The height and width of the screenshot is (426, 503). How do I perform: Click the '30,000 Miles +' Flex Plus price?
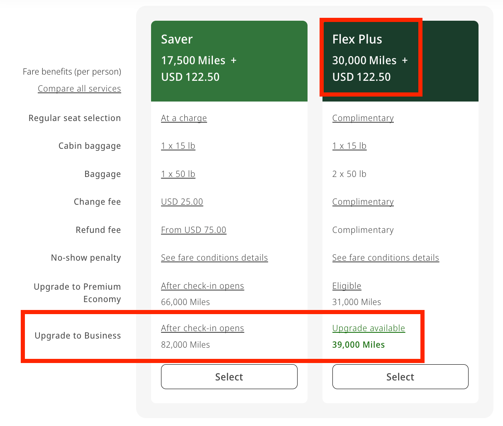[370, 61]
